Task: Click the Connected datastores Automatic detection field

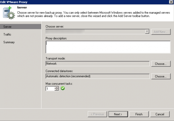Action: 97,76
